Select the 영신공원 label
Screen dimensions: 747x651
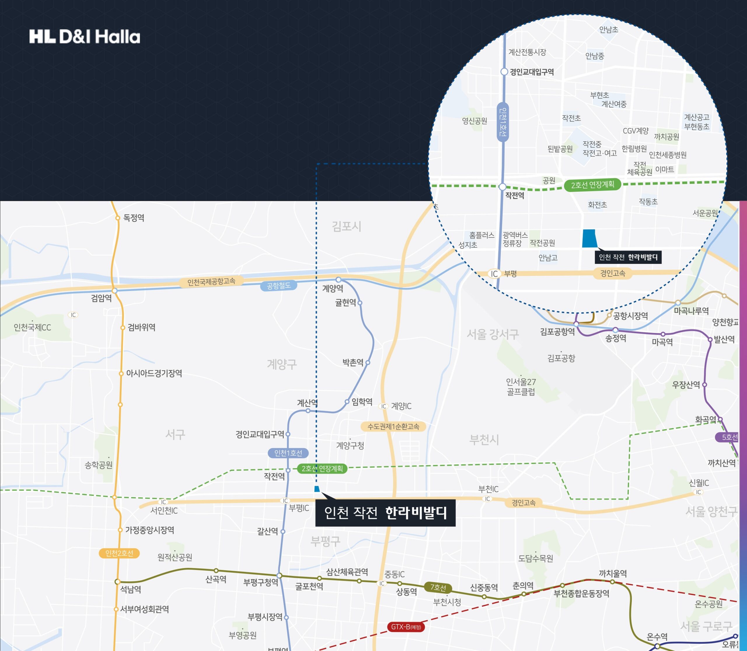pos(474,121)
